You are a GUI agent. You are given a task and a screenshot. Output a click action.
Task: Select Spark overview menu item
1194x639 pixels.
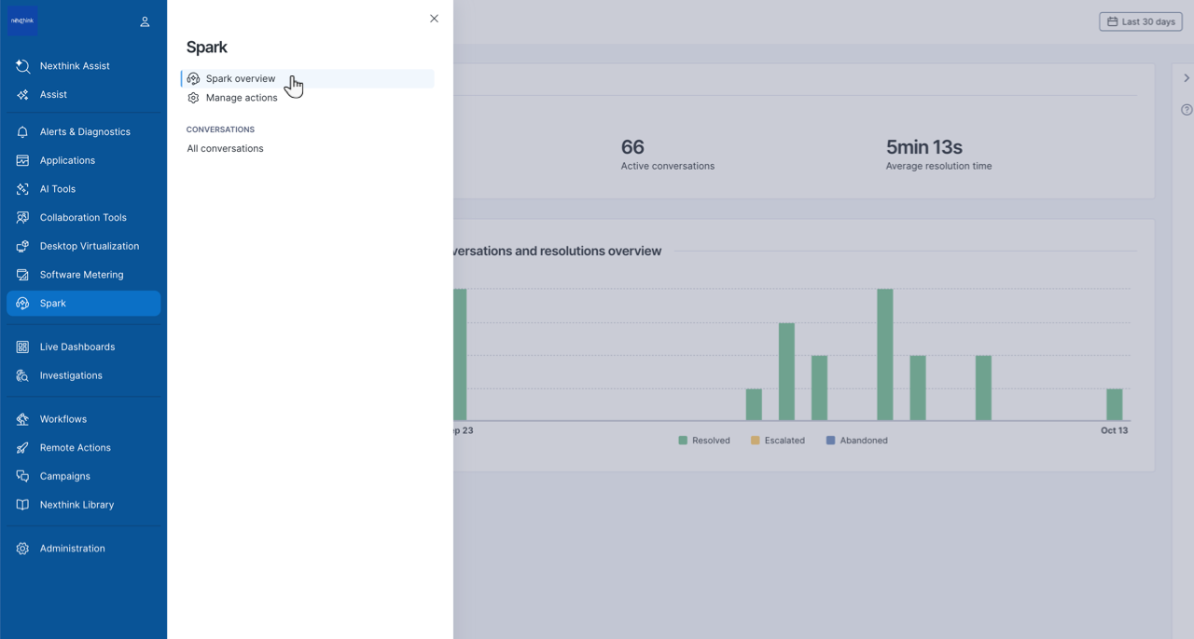coord(241,79)
